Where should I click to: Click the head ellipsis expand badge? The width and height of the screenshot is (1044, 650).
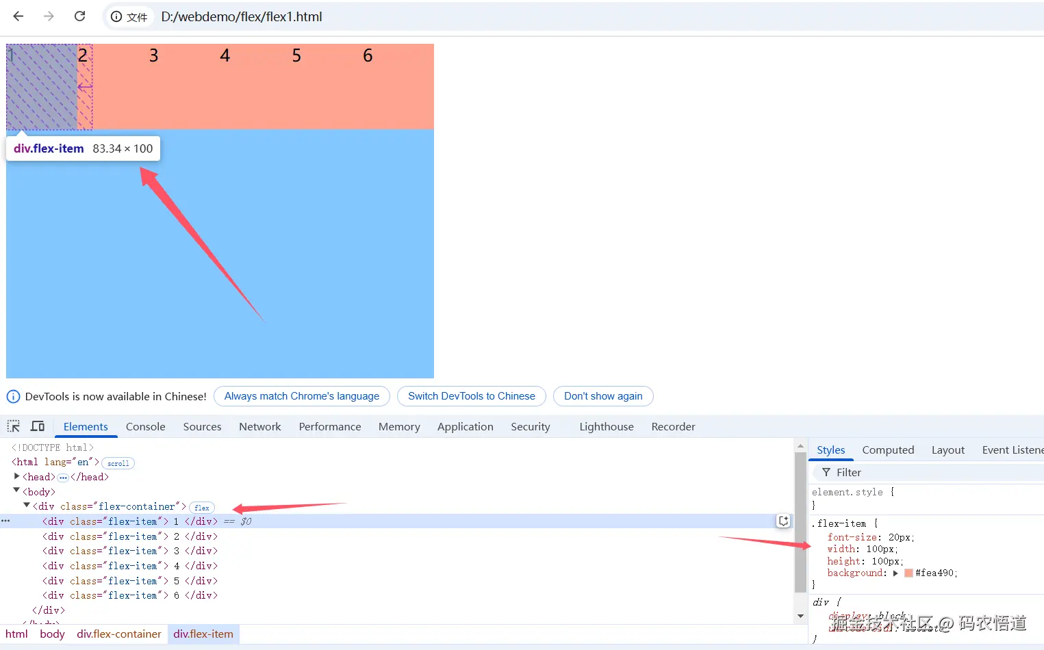click(x=63, y=478)
